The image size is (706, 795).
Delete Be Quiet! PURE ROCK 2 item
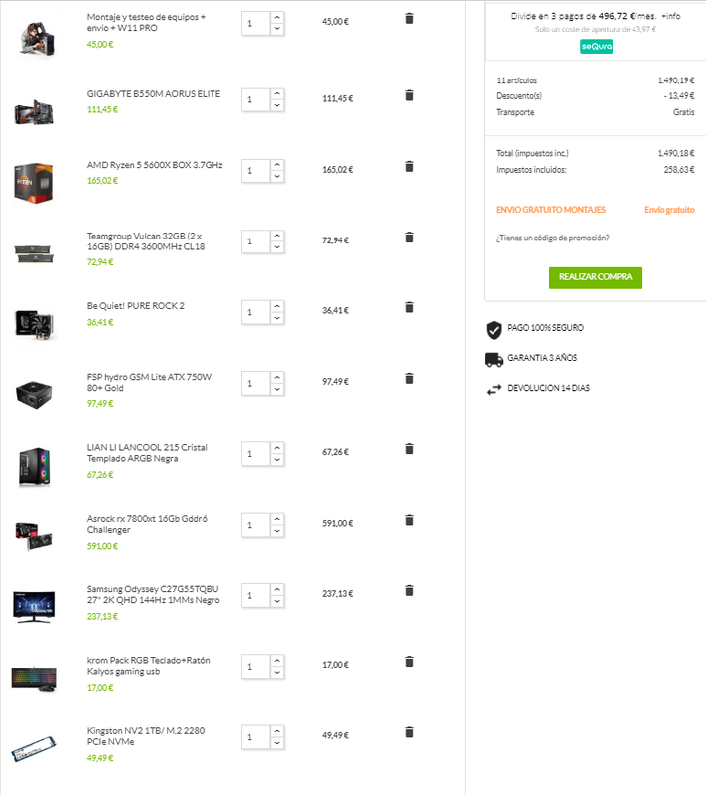tap(409, 307)
